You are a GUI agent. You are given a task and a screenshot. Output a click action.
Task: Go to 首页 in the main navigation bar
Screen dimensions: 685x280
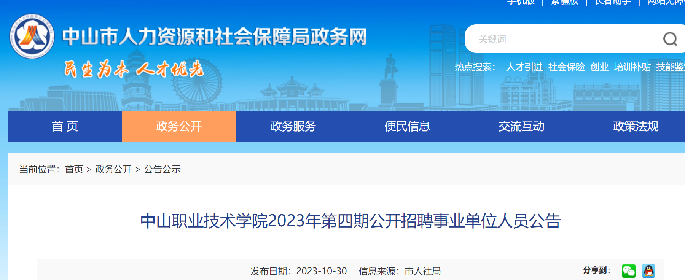point(65,126)
